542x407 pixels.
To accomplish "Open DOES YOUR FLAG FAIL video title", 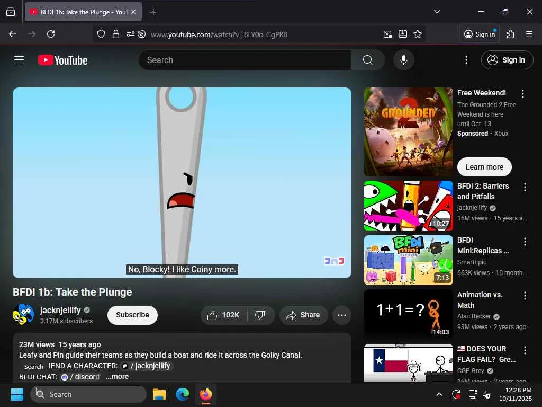I will pyautogui.click(x=486, y=353).
